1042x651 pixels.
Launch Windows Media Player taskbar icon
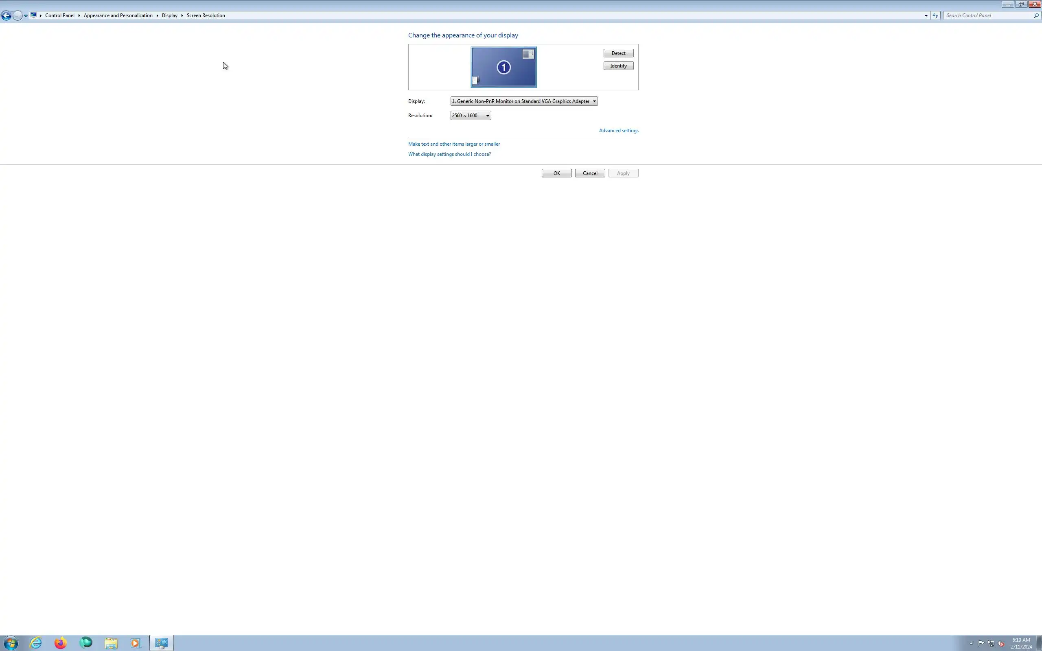coord(136,643)
